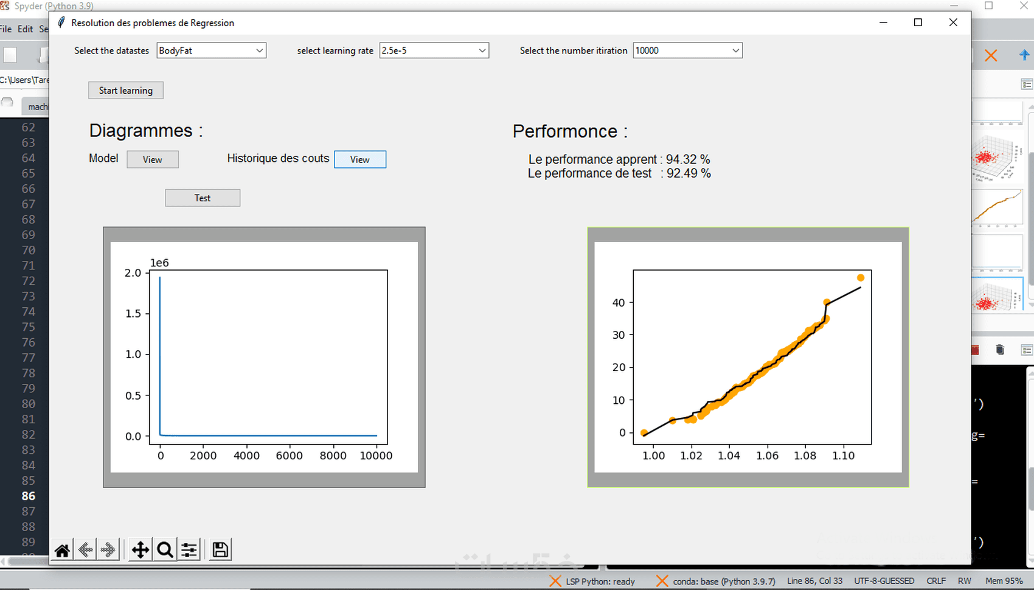Click the Spyder logo icon
The image size is (1034, 590).
[x=4, y=5]
